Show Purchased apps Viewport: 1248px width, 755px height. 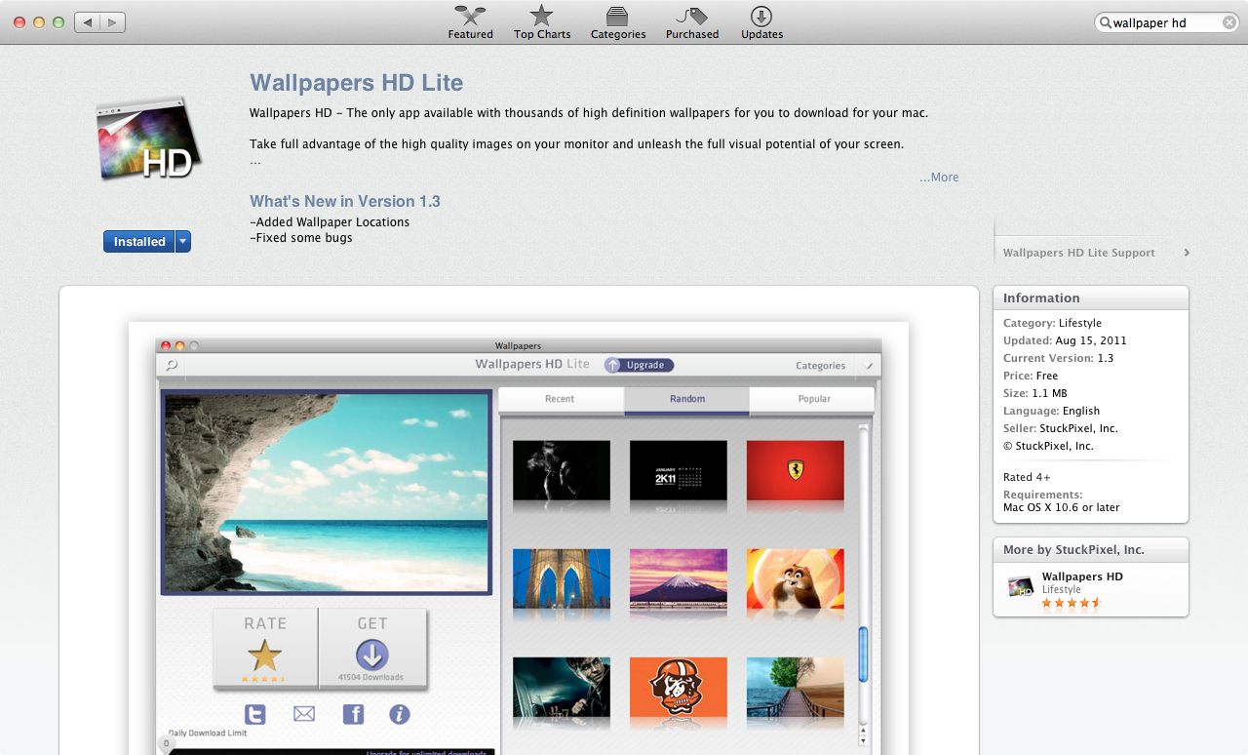pyautogui.click(x=692, y=21)
